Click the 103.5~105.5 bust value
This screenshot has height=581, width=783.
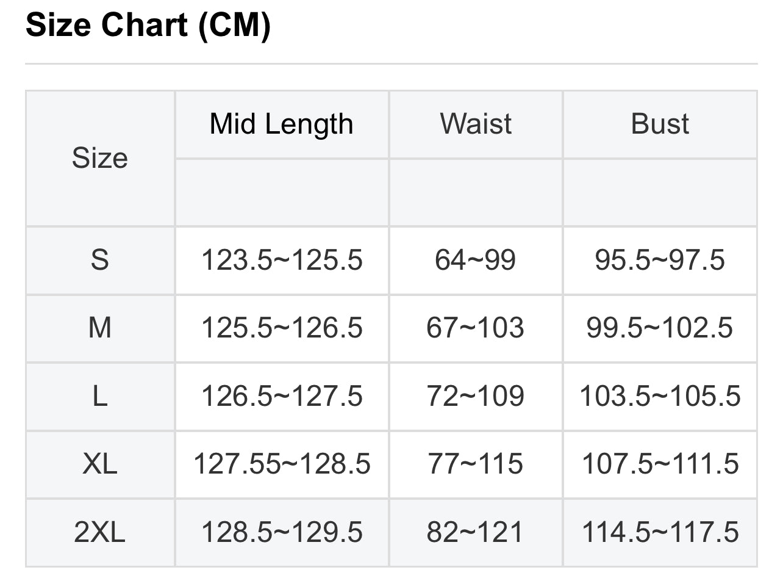[660, 396]
